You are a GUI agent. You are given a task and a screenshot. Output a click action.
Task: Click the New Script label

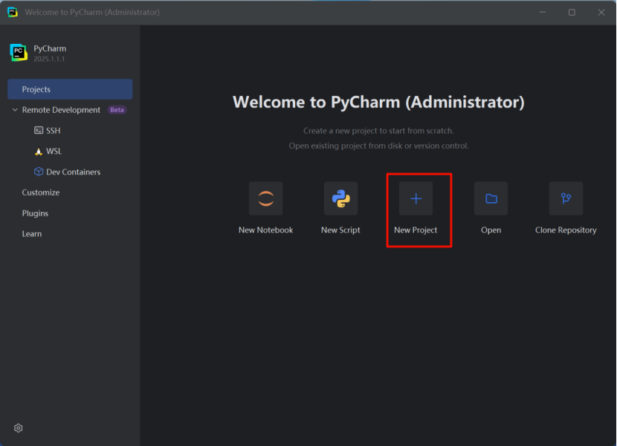coord(340,230)
